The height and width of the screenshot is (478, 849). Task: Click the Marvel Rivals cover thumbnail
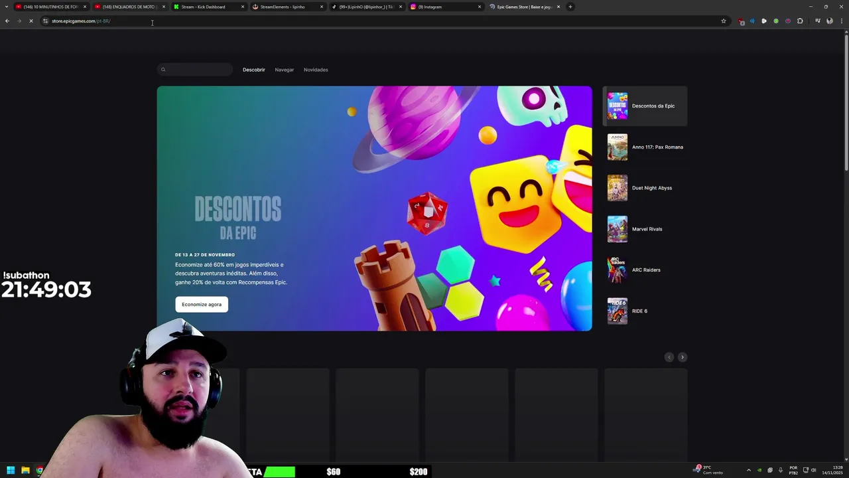618,229
